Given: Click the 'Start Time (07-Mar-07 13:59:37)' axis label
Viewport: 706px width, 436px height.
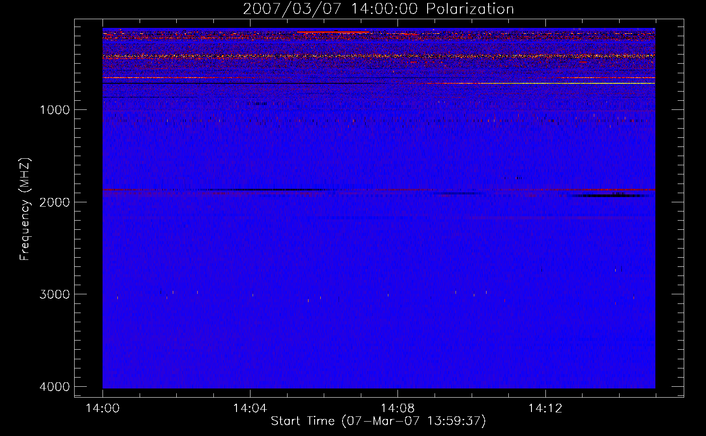Looking at the screenshot, I should pos(378,421).
